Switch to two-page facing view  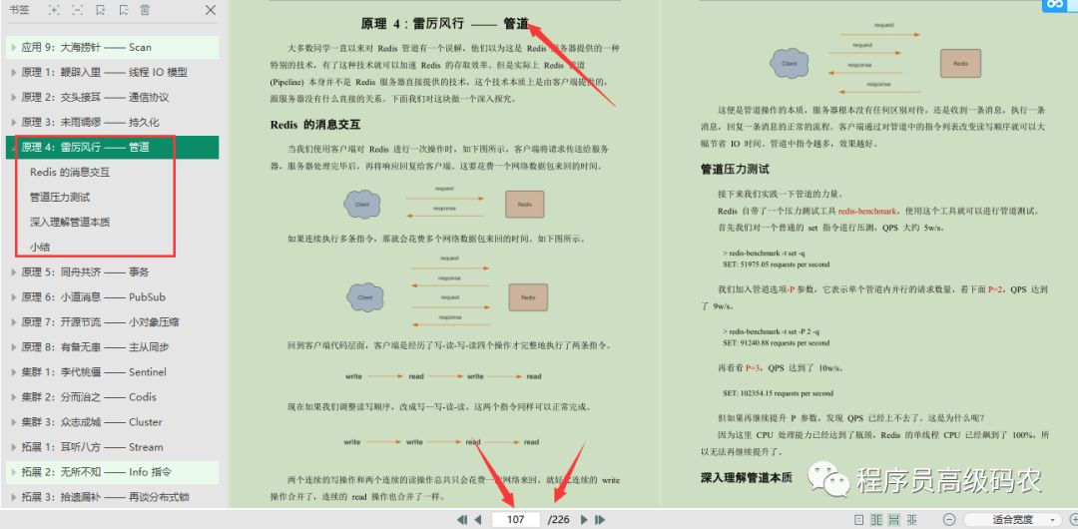click(876, 519)
